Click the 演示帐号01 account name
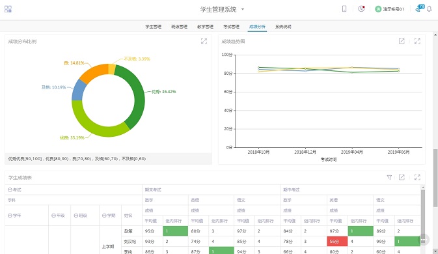 point(393,9)
